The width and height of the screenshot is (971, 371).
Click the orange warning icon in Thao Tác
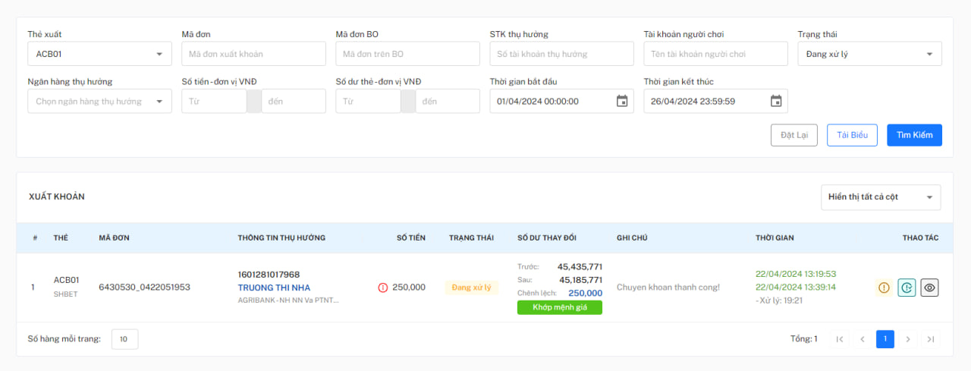[x=884, y=288]
